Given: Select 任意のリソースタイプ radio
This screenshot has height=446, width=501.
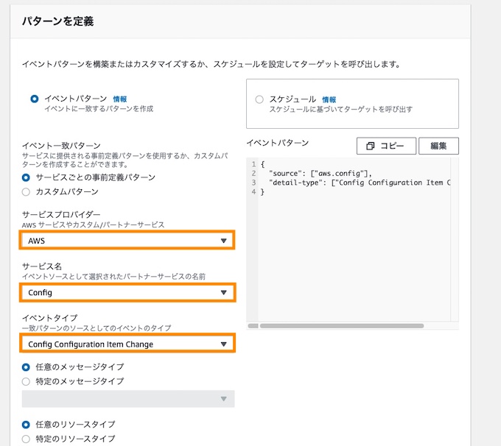Looking at the screenshot, I should click(x=26, y=425).
